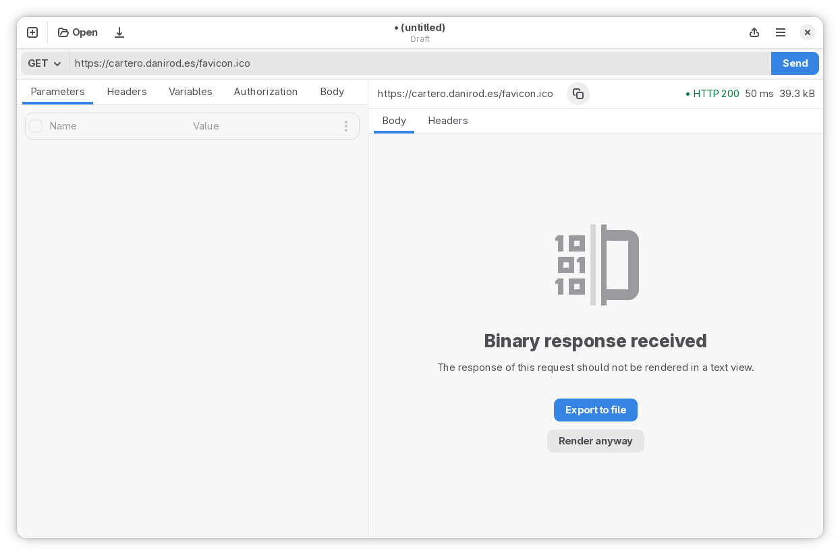Open the hamburger application menu
Image resolution: width=840 pixels, height=555 pixels.
pos(780,32)
